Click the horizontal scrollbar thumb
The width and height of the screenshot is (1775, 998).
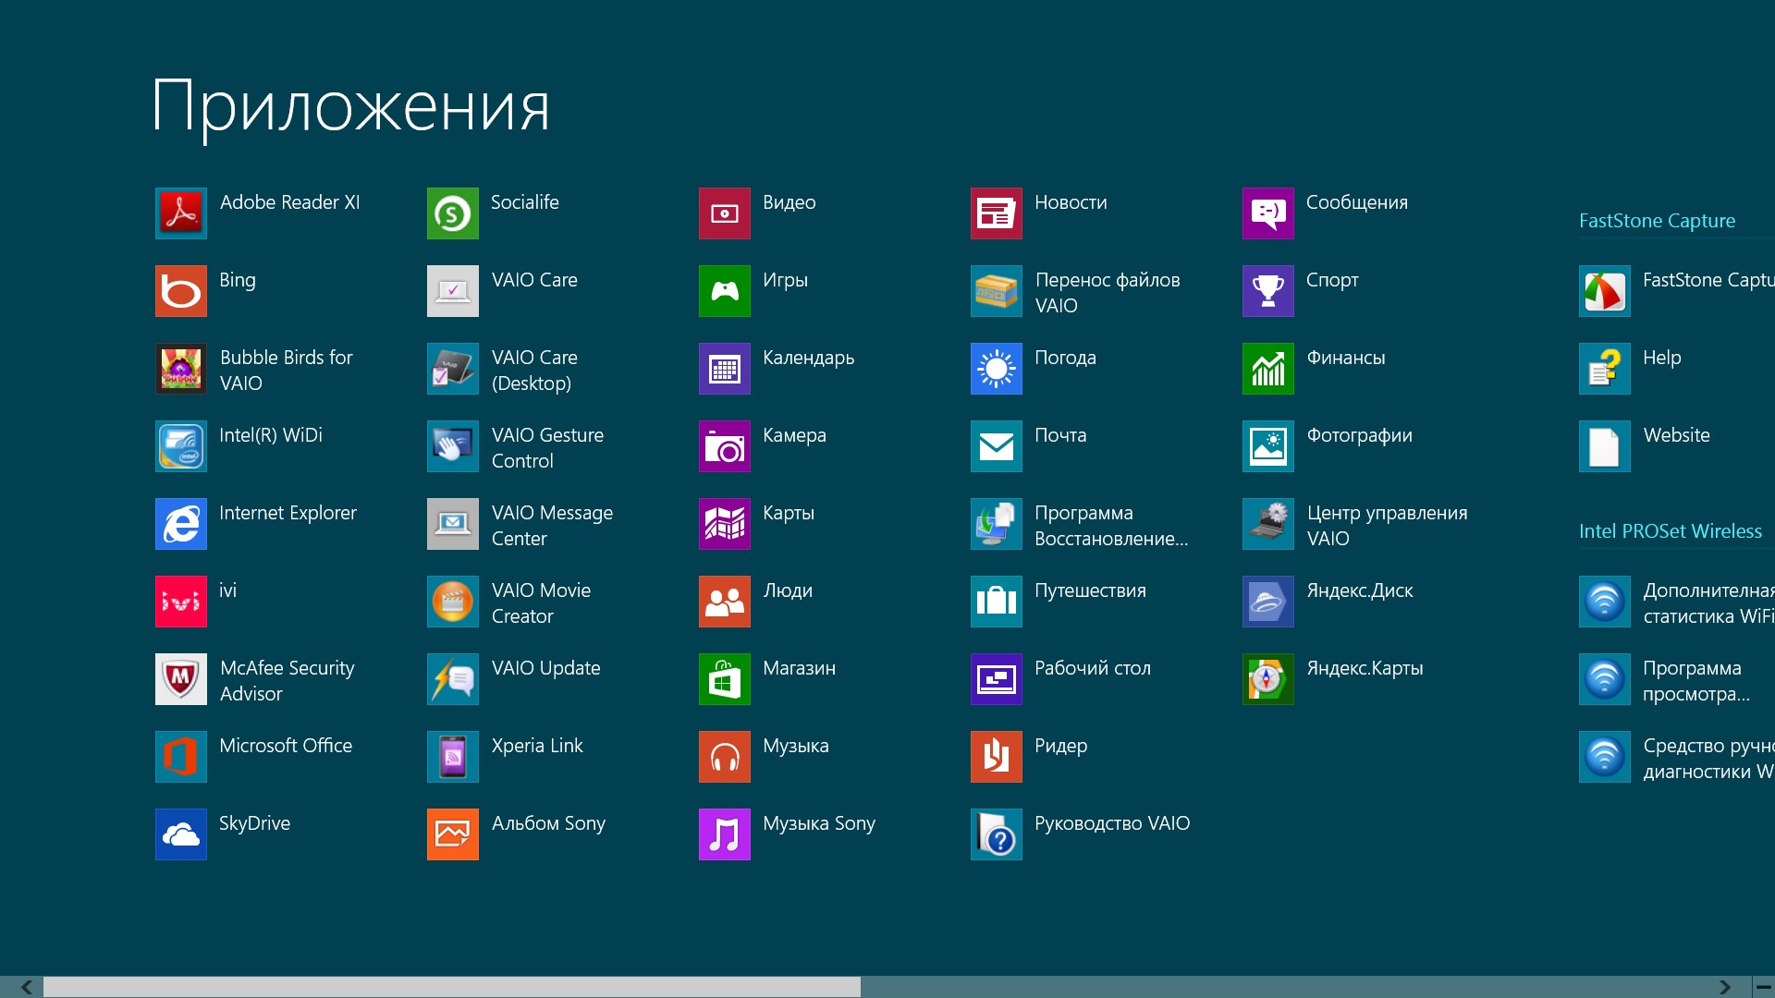(x=451, y=987)
